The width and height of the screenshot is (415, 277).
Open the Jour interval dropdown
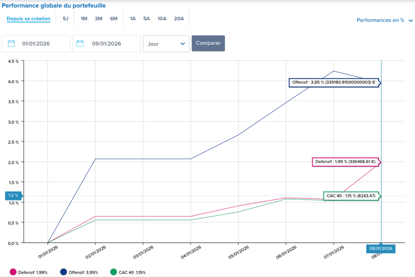tap(166, 44)
